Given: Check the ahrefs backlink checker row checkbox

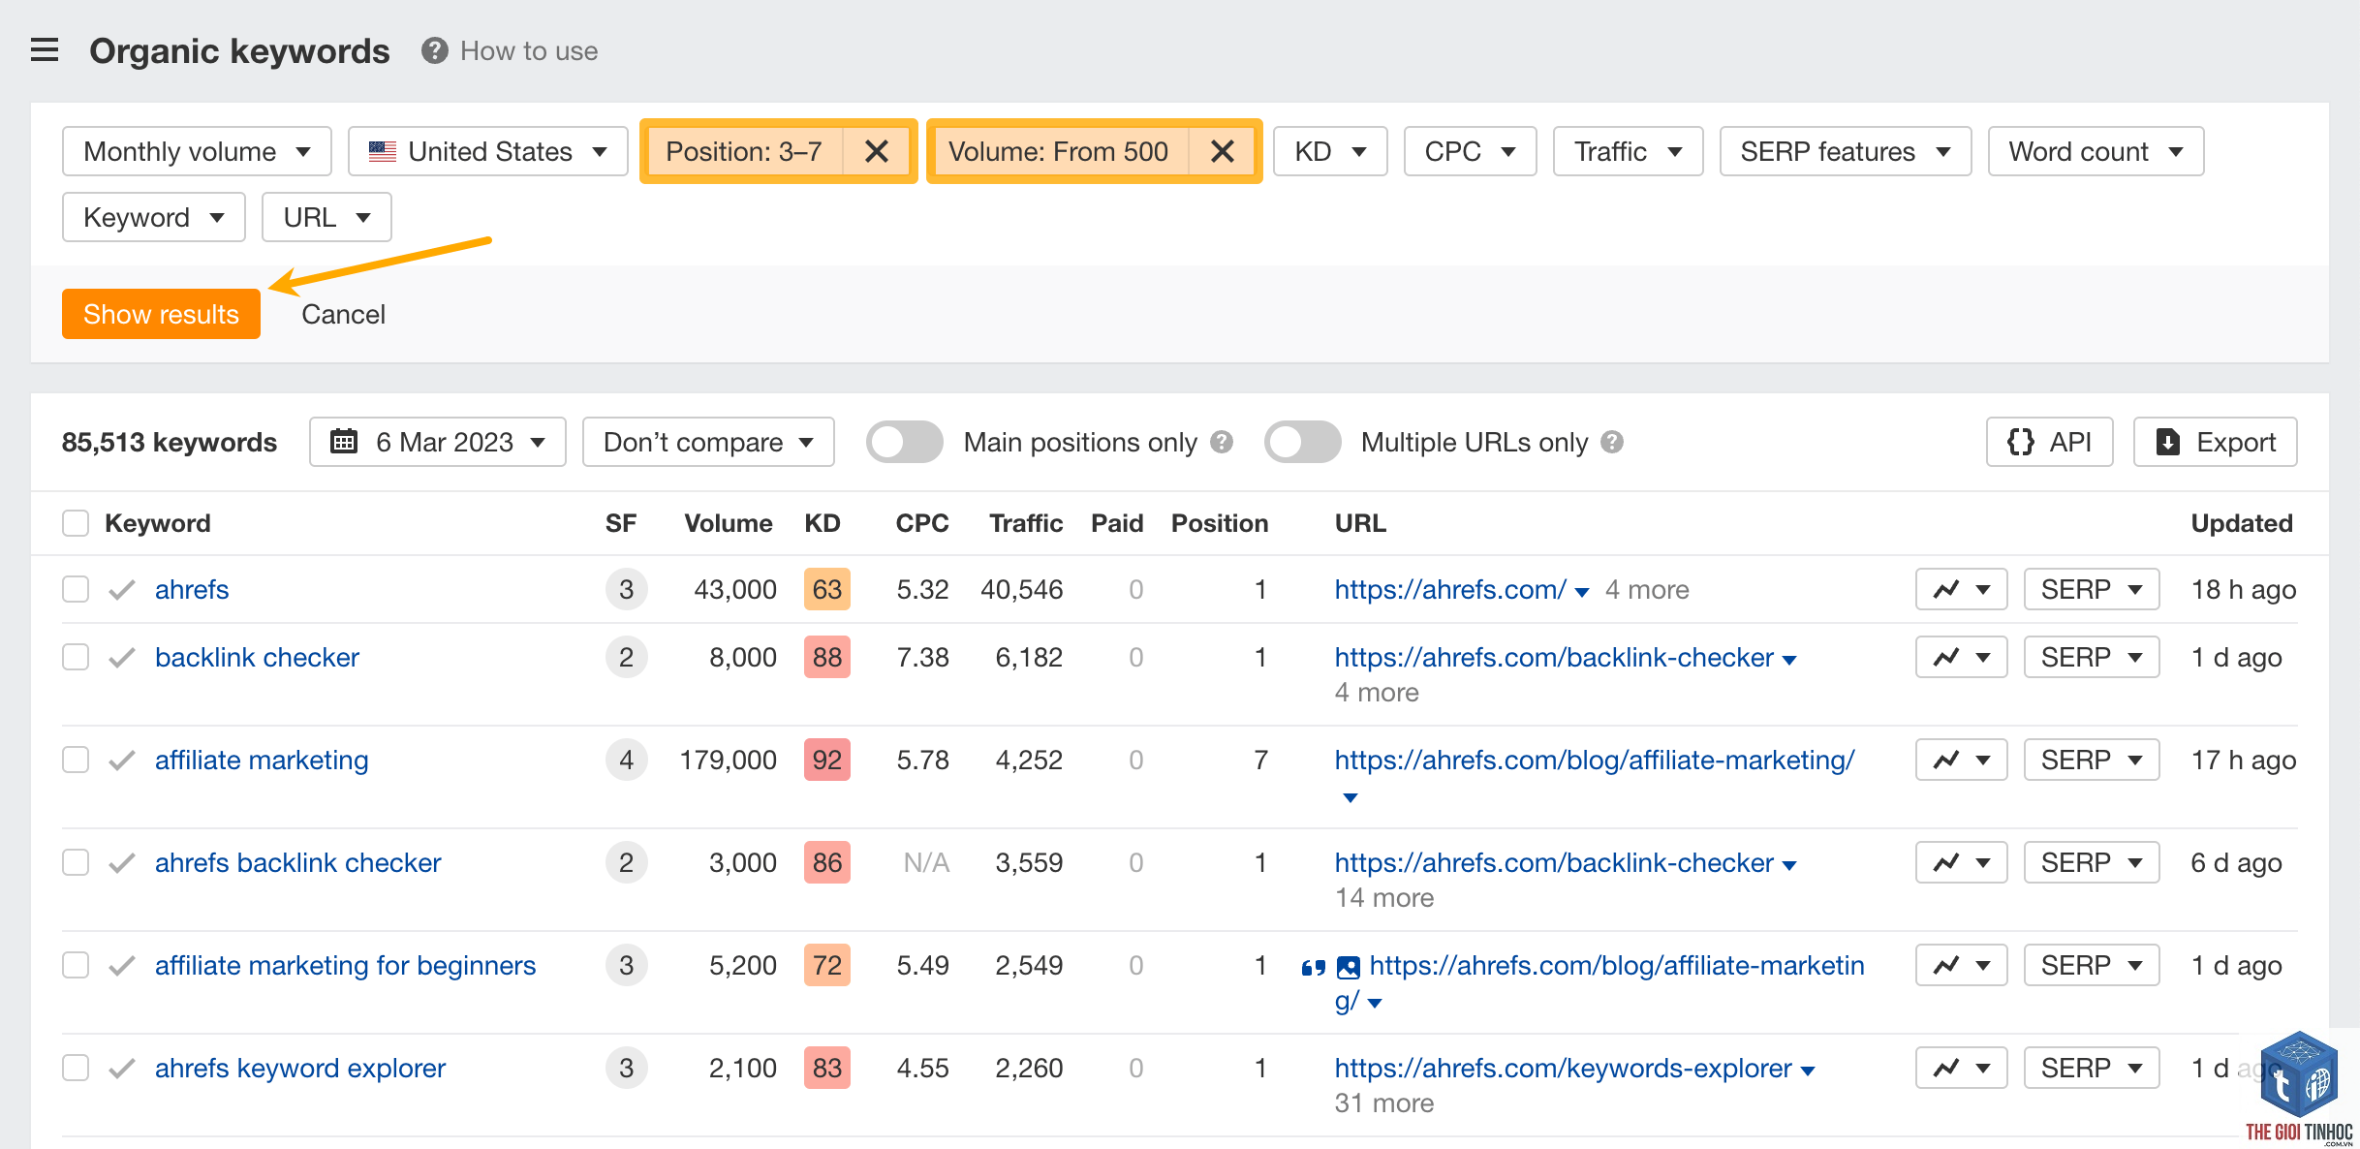Looking at the screenshot, I should [76, 862].
